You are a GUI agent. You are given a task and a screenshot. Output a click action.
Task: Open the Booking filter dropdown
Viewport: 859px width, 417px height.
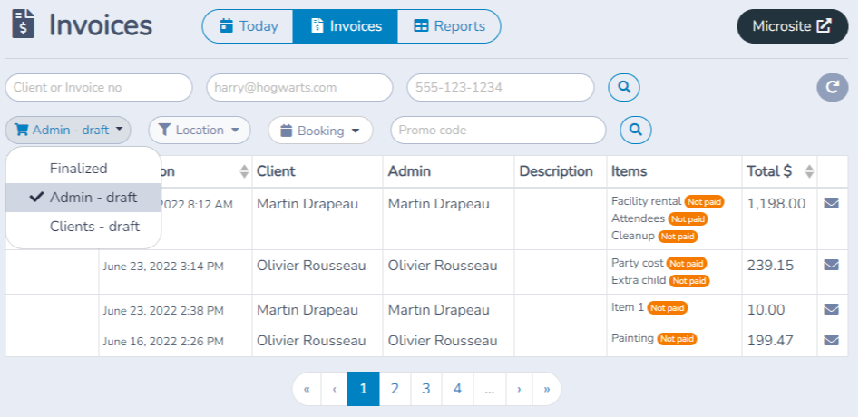(x=320, y=131)
